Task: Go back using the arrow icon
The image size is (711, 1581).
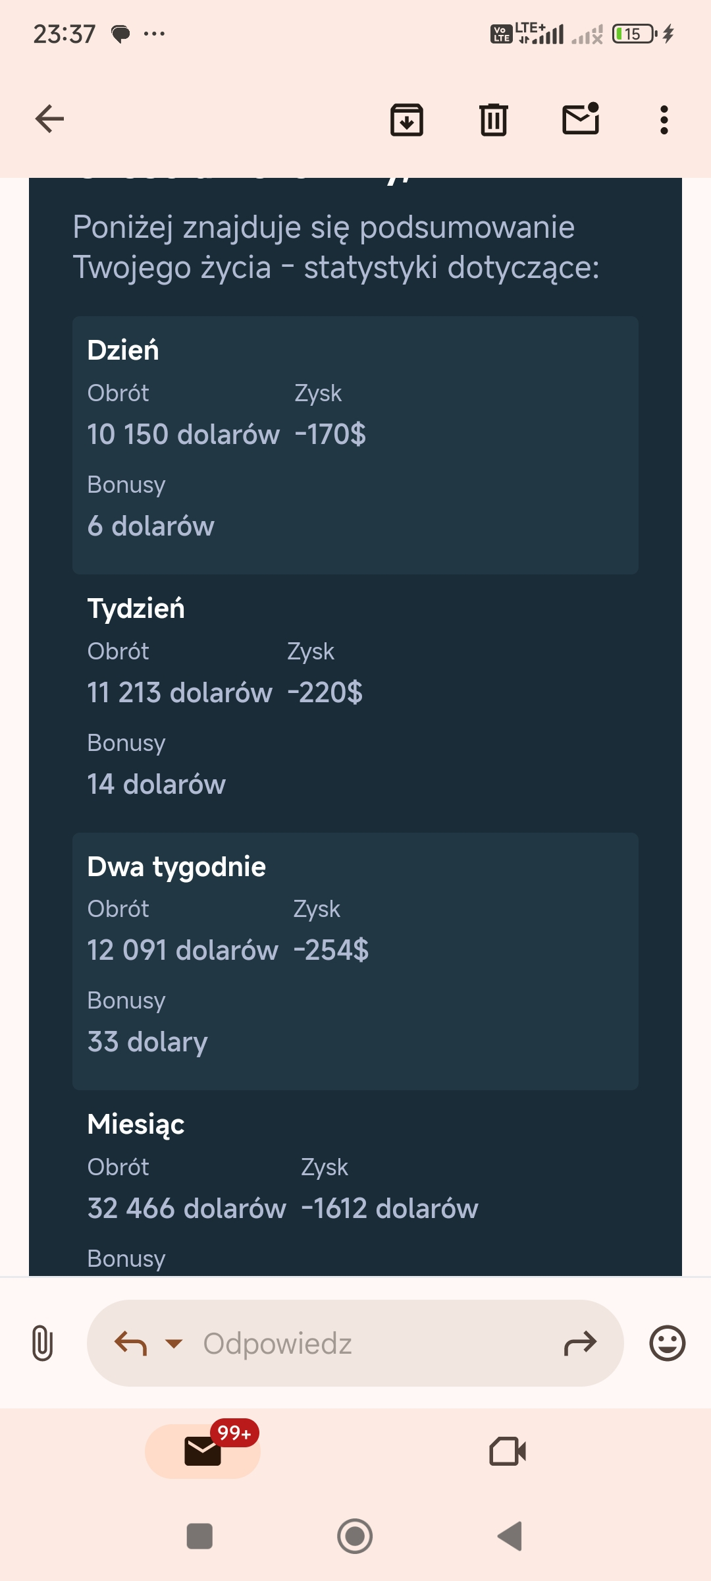Action: (x=49, y=119)
